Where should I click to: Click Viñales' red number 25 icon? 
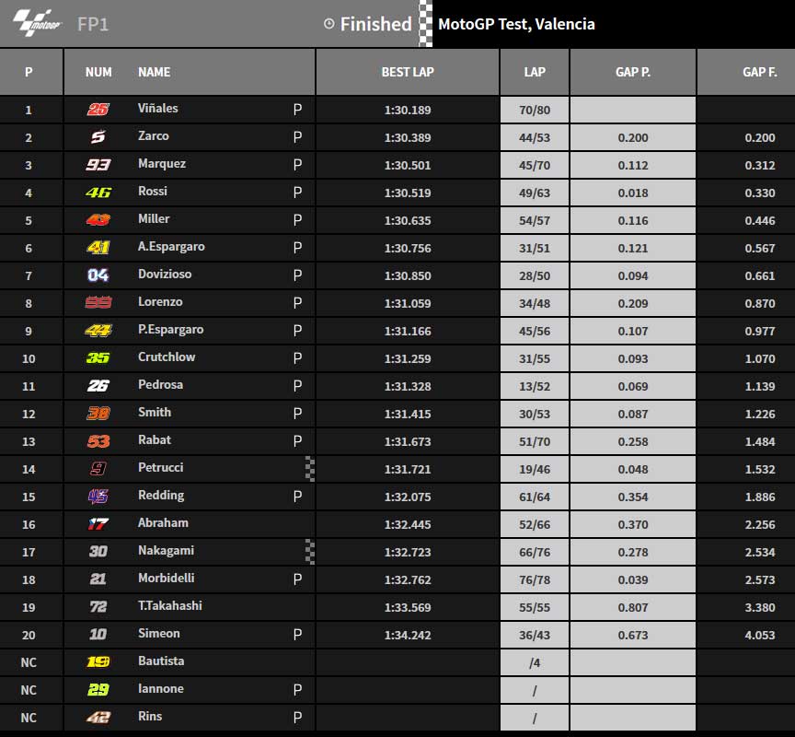[x=98, y=109]
